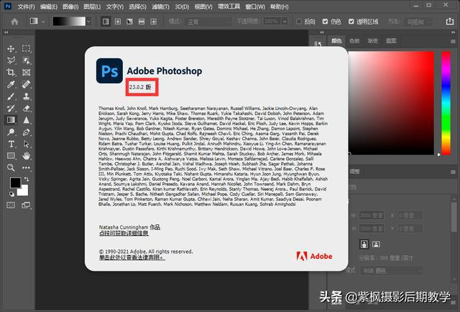
Task: Click the rainbow hue slider strip
Action: click(x=446, y=103)
